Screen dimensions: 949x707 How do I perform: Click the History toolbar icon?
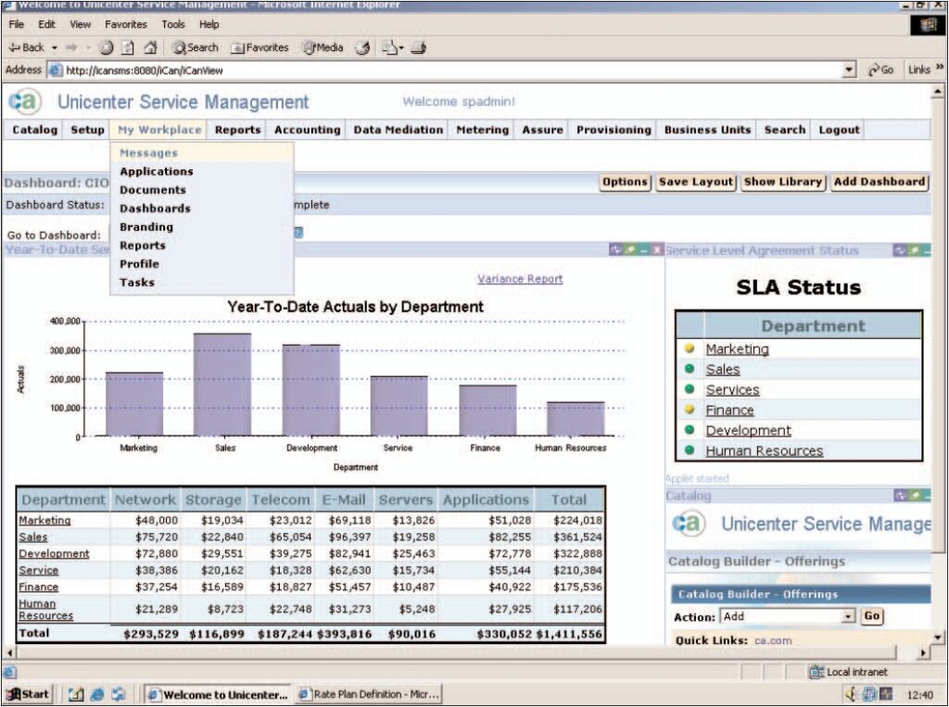tap(362, 47)
